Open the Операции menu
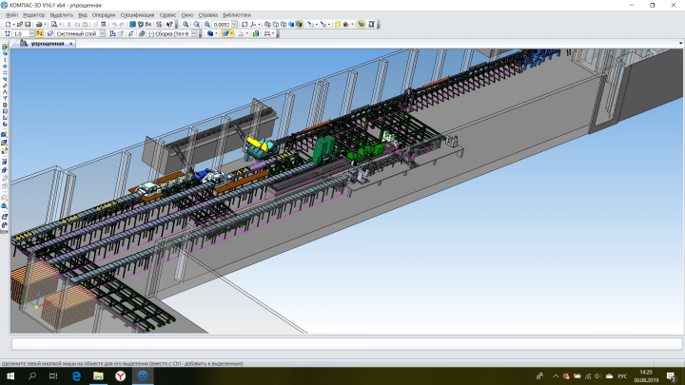 pos(104,15)
